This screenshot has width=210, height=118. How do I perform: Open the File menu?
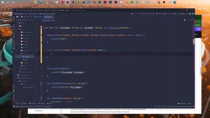pyautogui.click(x=17, y=10)
